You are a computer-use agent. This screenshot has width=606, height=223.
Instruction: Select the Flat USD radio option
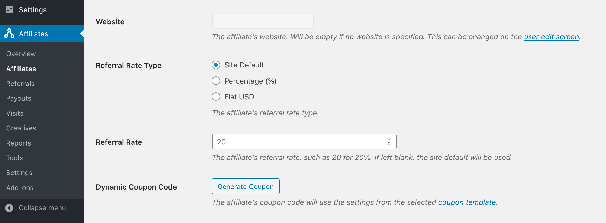216,96
